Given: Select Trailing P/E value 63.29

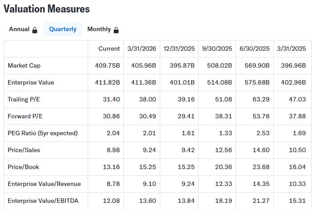Looking at the screenshot, I should pos(261,99).
